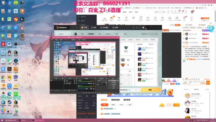Open OBS scene transition type dropdown
The image size is (216, 122).
tap(102, 81)
